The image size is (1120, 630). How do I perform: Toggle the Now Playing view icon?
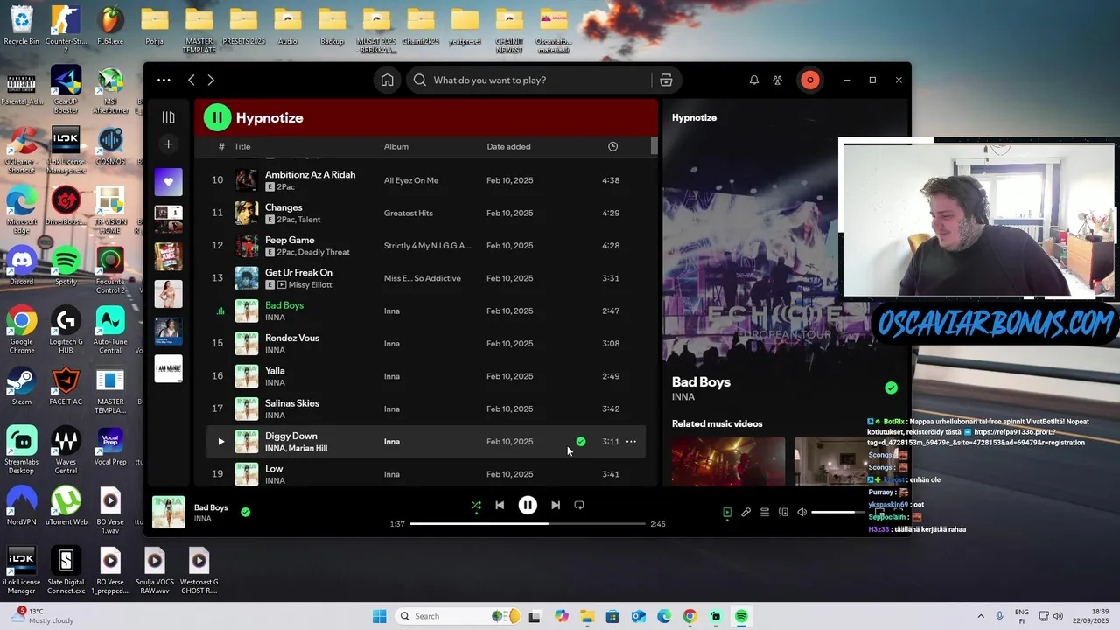[x=727, y=512]
